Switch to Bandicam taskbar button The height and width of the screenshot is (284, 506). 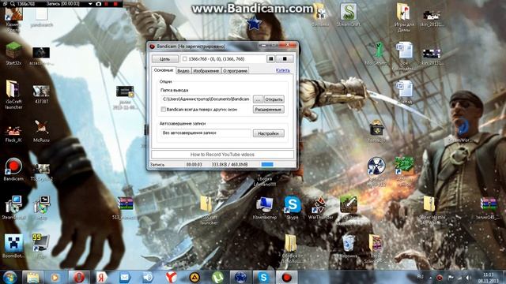point(286,277)
